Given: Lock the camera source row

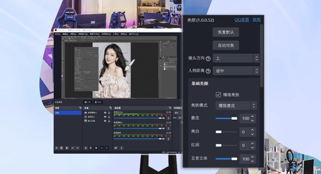Looking at the screenshot, I should tap(109, 113).
